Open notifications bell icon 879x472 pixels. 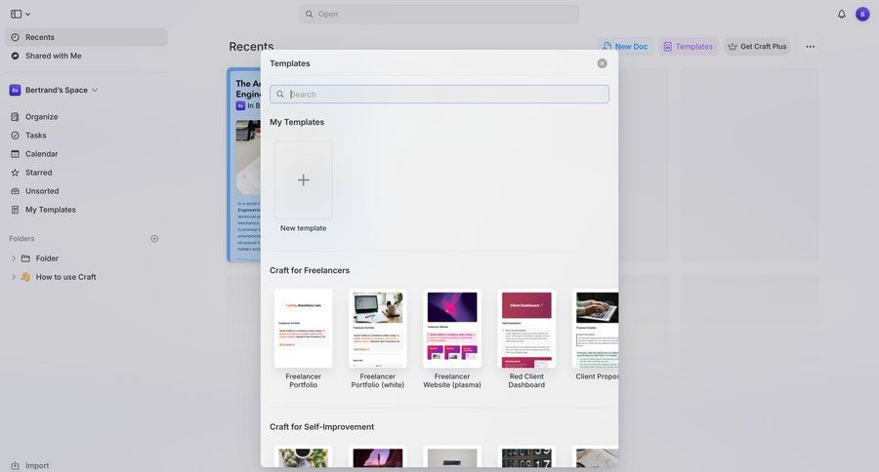point(842,14)
